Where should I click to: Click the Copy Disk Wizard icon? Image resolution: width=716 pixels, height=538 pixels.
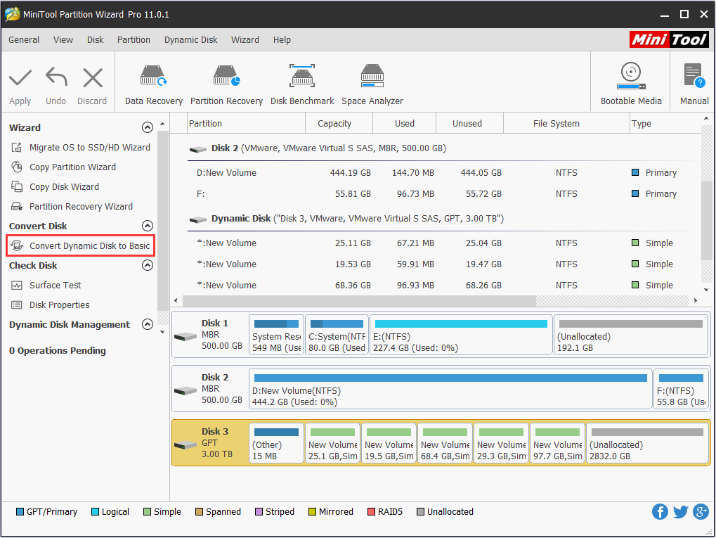tap(17, 187)
